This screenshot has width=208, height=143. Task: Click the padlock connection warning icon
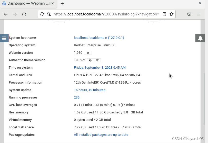[49, 14]
